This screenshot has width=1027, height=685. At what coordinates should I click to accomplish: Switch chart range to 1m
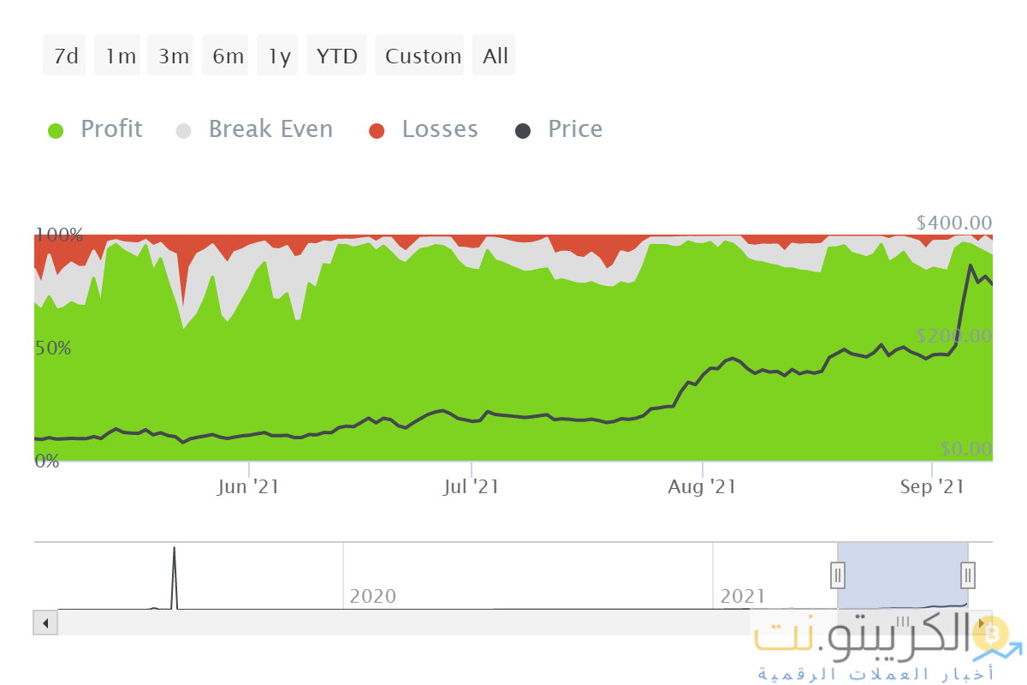(x=119, y=56)
